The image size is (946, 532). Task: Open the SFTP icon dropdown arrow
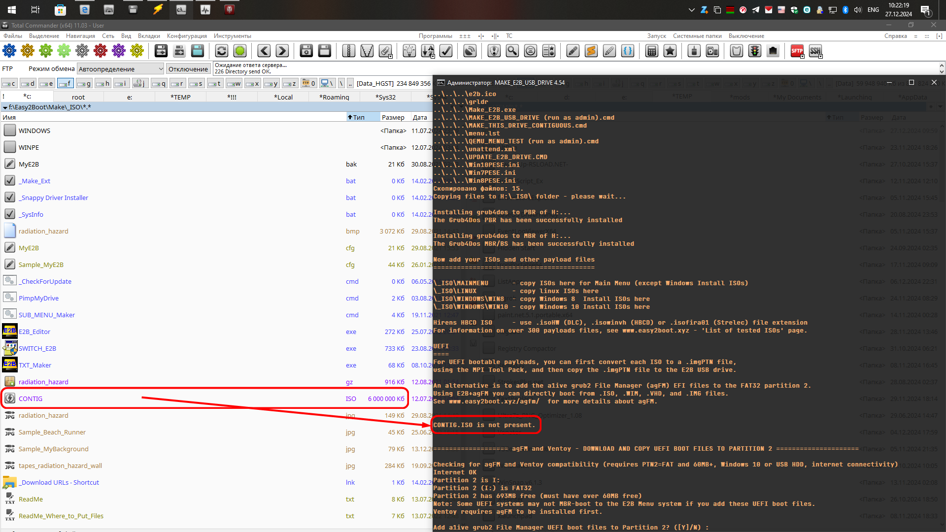pos(803,57)
